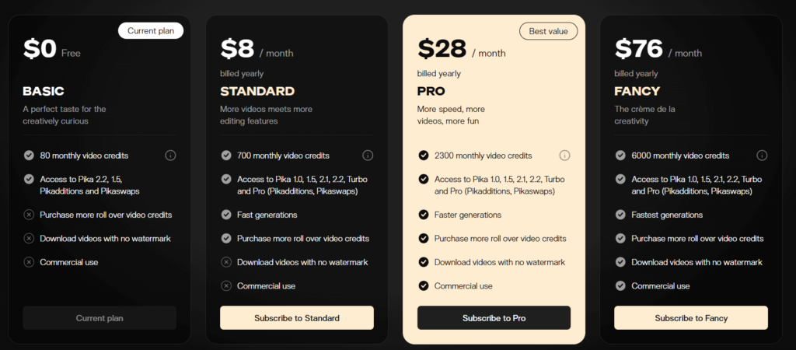The width and height of the screenshot is (796, 350).
Task: Click X icon by Basic Purchase more roll over credits
Action: pos(29,215)
